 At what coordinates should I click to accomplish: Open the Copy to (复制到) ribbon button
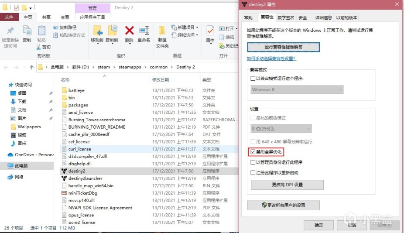pyautogui.click(x=112, y=34)
